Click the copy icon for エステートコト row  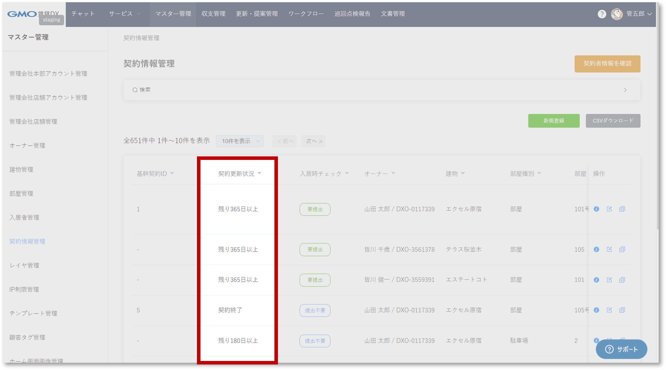coord(622,280)
